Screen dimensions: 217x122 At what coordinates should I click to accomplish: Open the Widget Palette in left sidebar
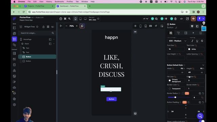pyautogui.click(x=14, y=28)
